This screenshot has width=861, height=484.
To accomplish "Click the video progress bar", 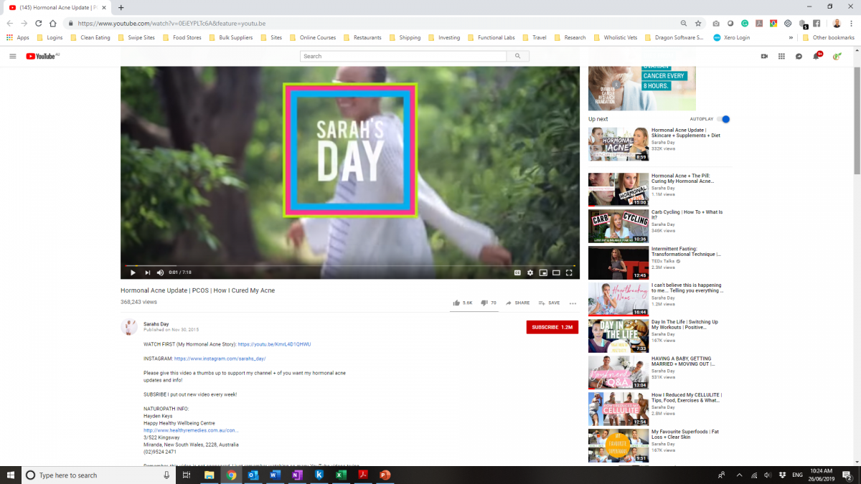I will pos(349,265).
